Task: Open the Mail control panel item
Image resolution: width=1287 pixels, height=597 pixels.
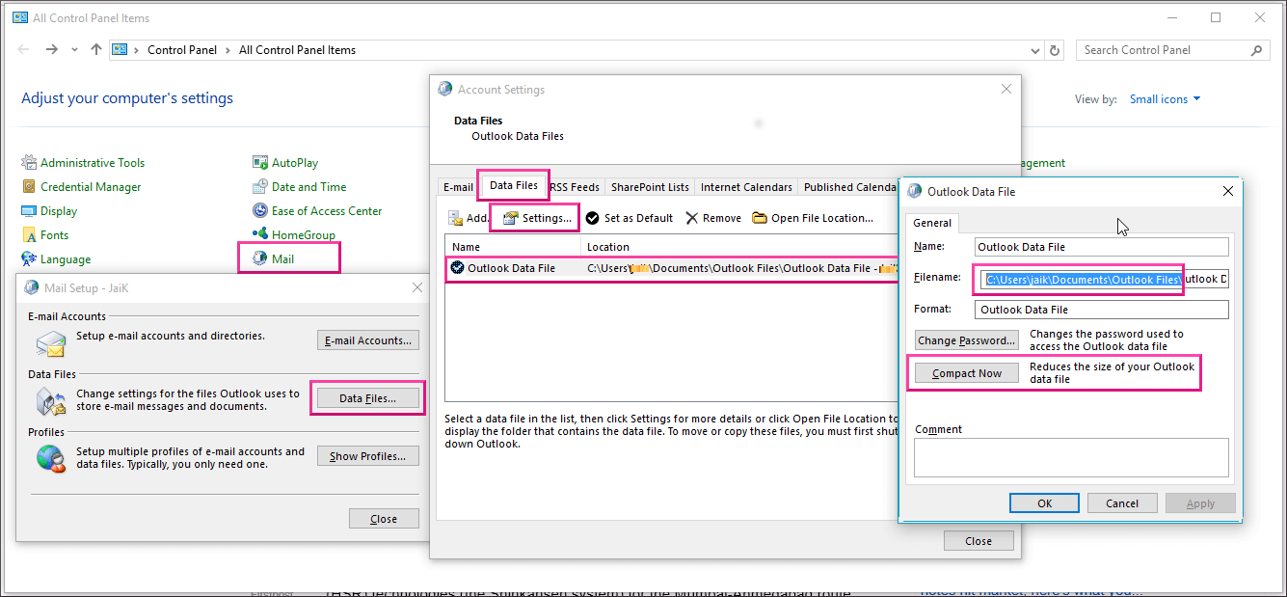Action: pyautogui.click(x=274, y=259)
